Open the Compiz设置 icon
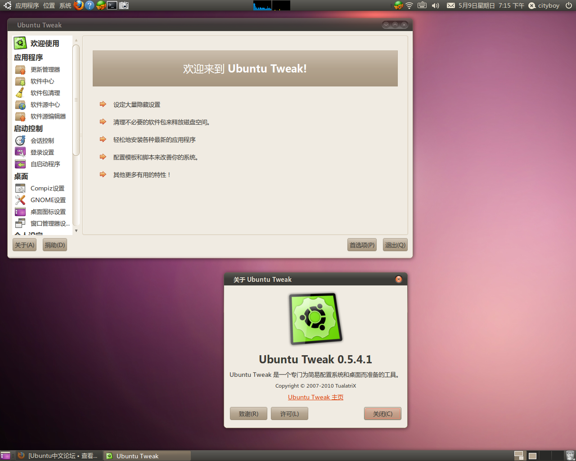 (x=20, y=188)
